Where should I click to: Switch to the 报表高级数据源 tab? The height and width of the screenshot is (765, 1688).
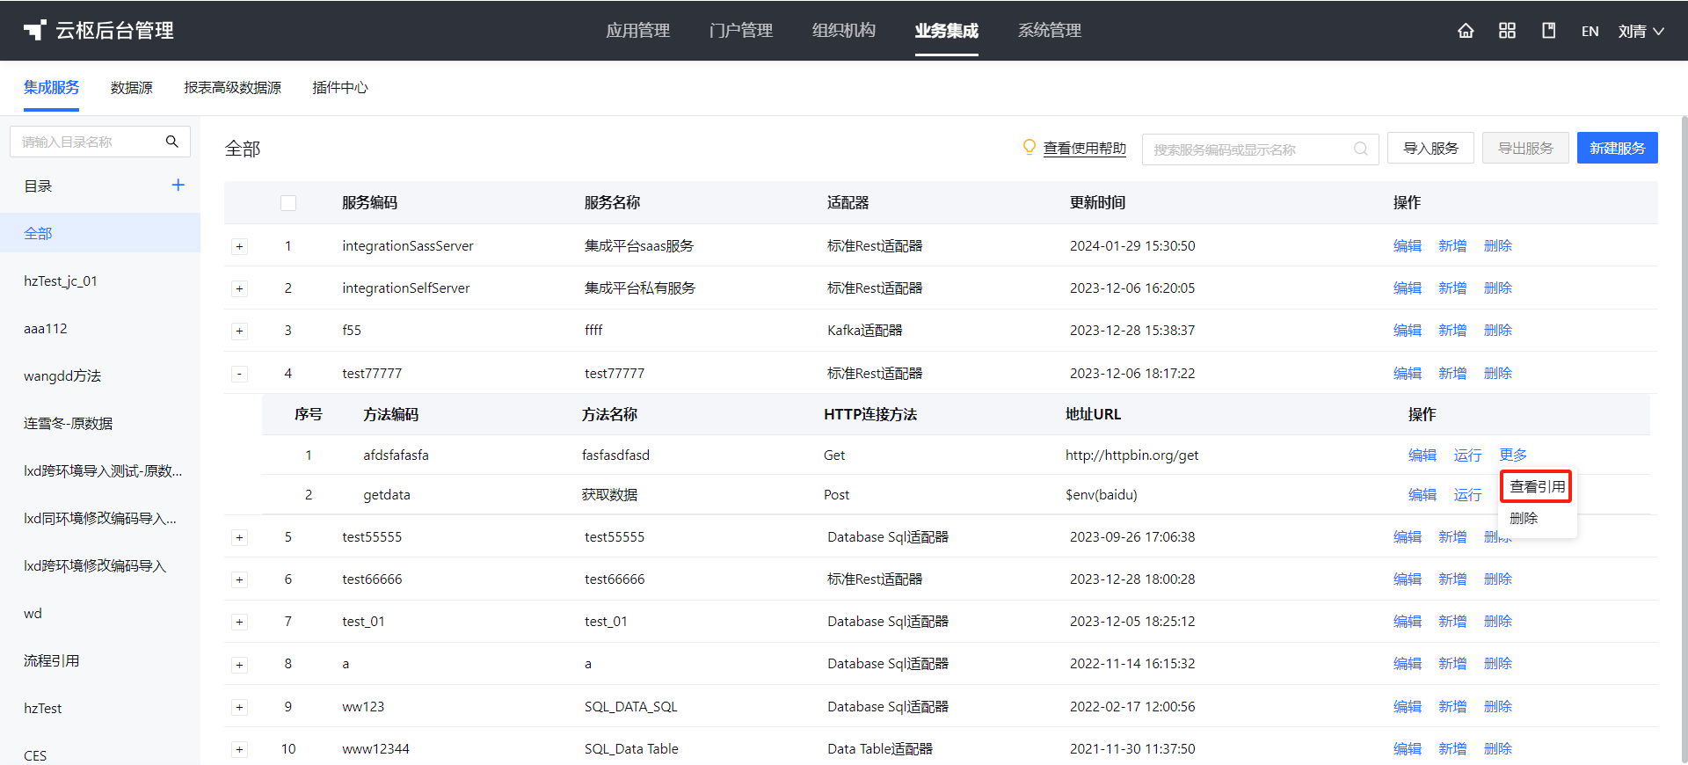point(233,87)
